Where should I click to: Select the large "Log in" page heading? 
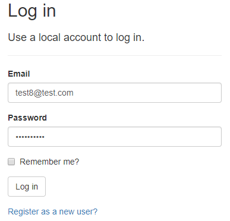32,11
